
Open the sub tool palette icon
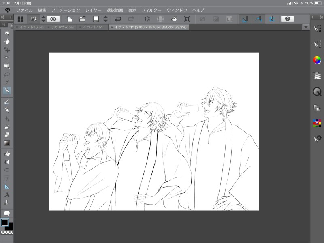[x=318, y=28]
